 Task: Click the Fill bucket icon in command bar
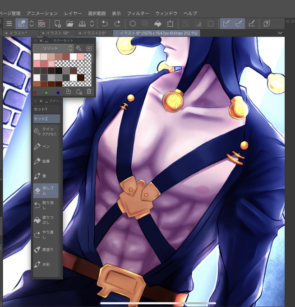[158, 23]
